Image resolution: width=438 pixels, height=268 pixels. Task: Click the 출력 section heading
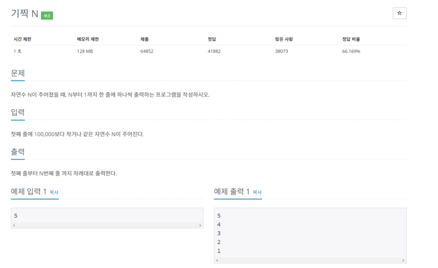click(x=18, y=152)
